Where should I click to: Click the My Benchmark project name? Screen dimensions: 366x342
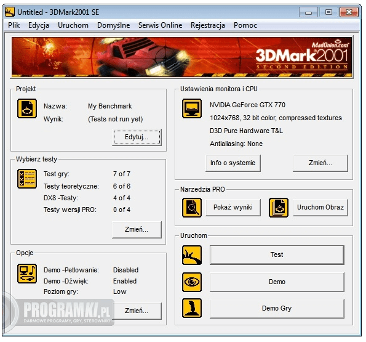[109, 106]
